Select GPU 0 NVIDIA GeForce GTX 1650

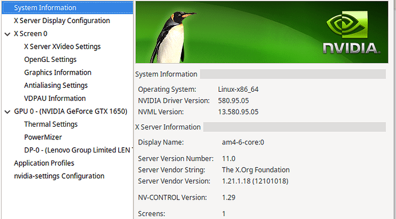(x=71, y=111)
